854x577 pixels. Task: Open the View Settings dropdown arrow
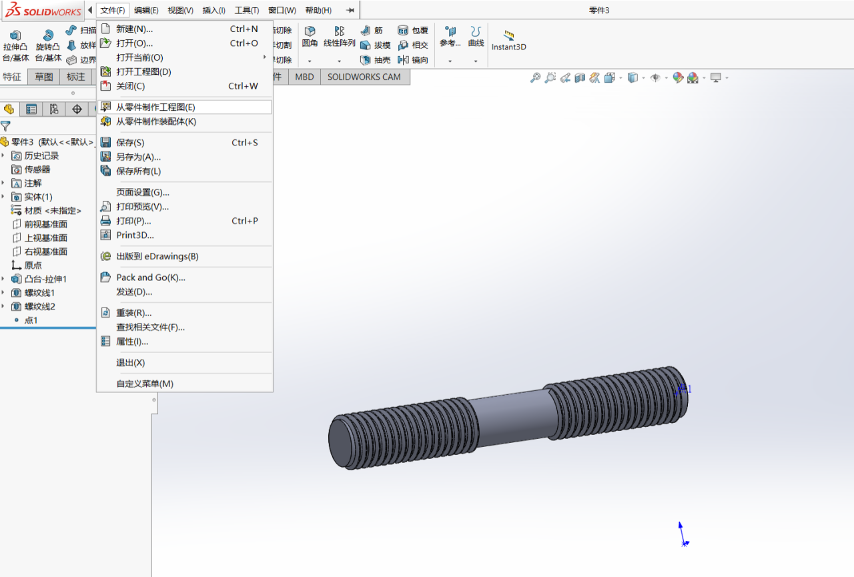coord(727,78)
